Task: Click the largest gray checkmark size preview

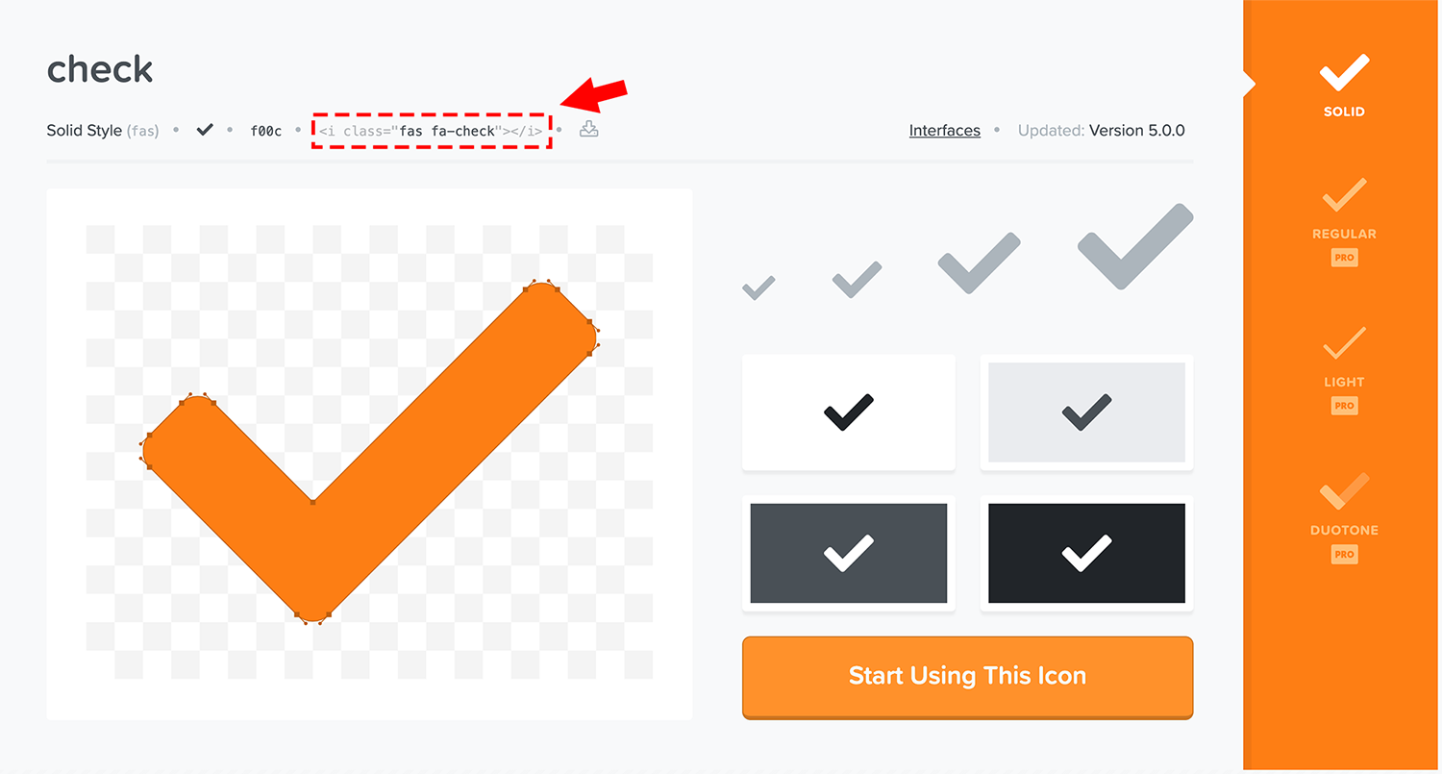Action: pos(1135,246)
